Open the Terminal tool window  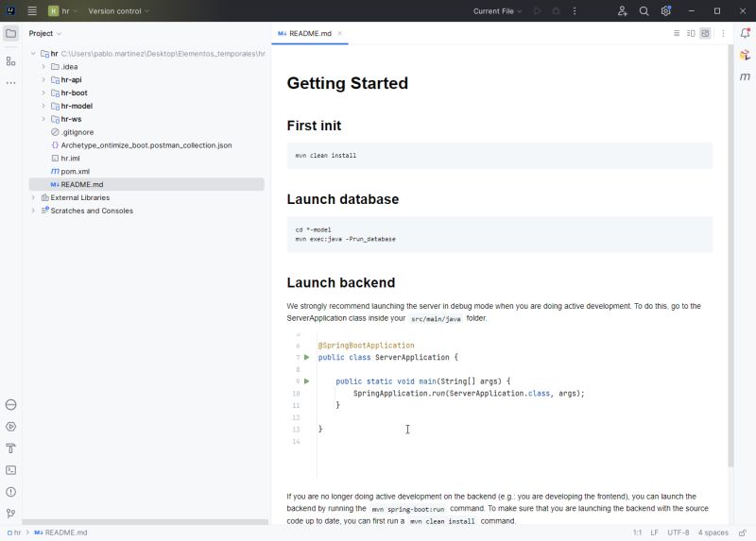click(10, 470)
